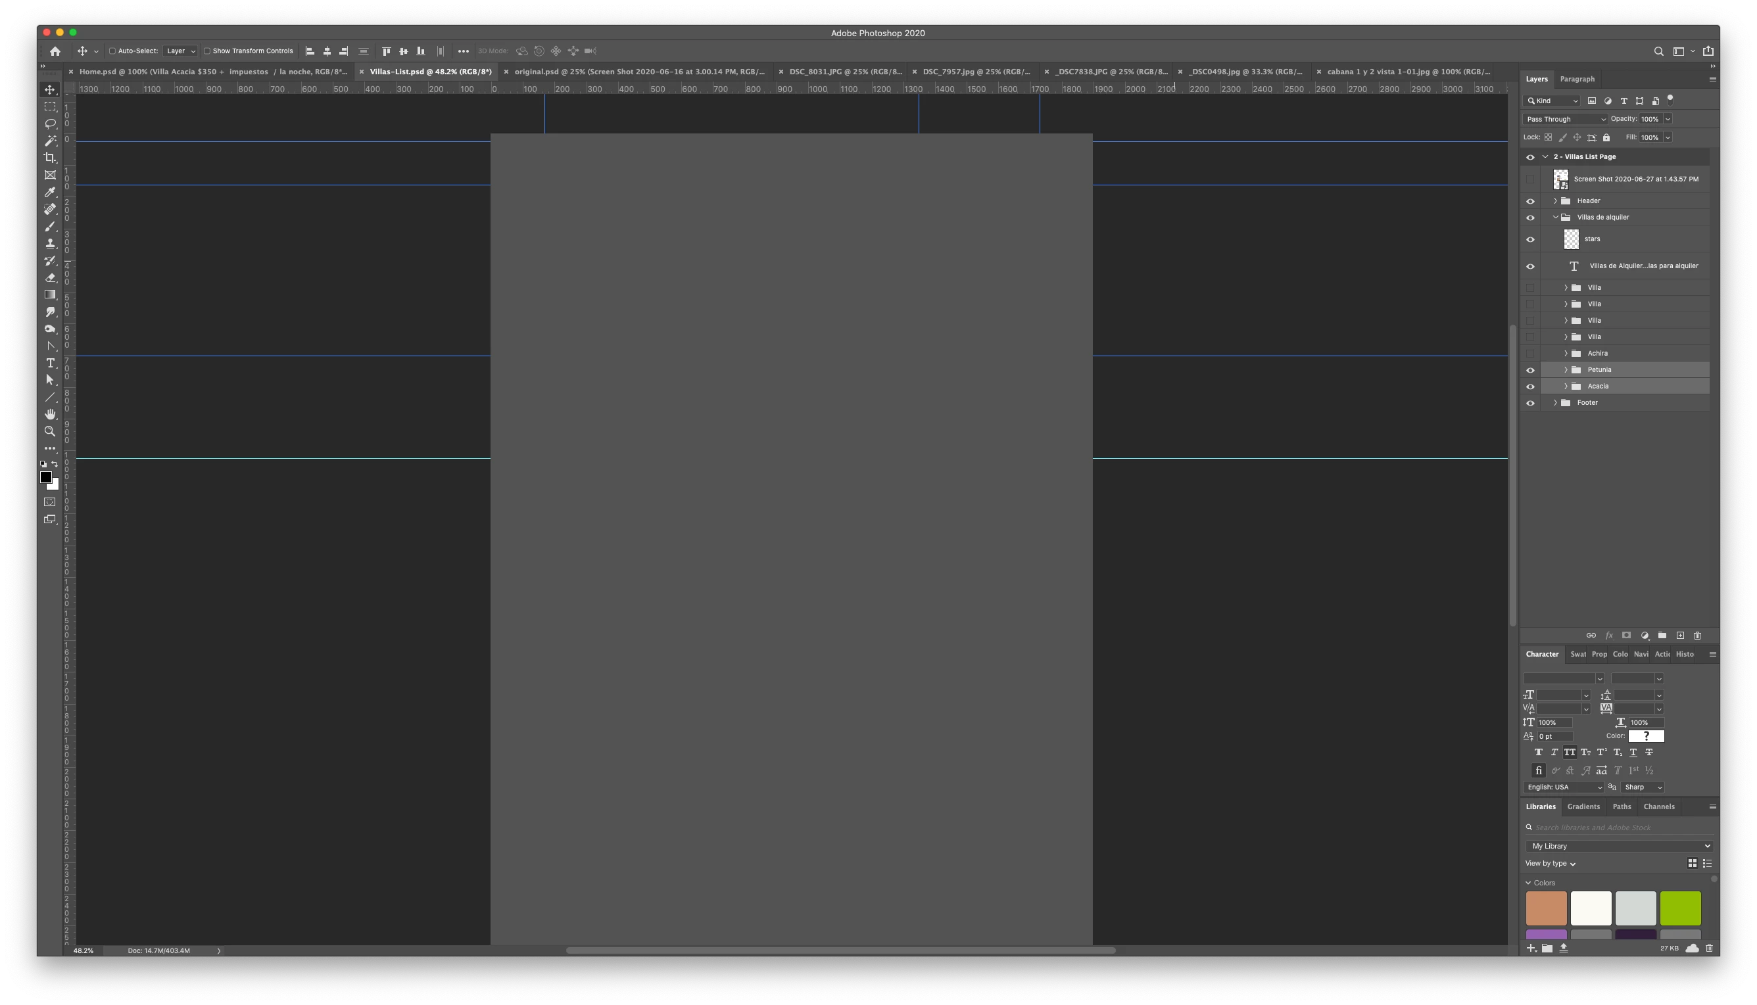Viewport: 1757px width, 1005px height.
Task: Click the Home icon in options bar
Action: coord(55,51)
